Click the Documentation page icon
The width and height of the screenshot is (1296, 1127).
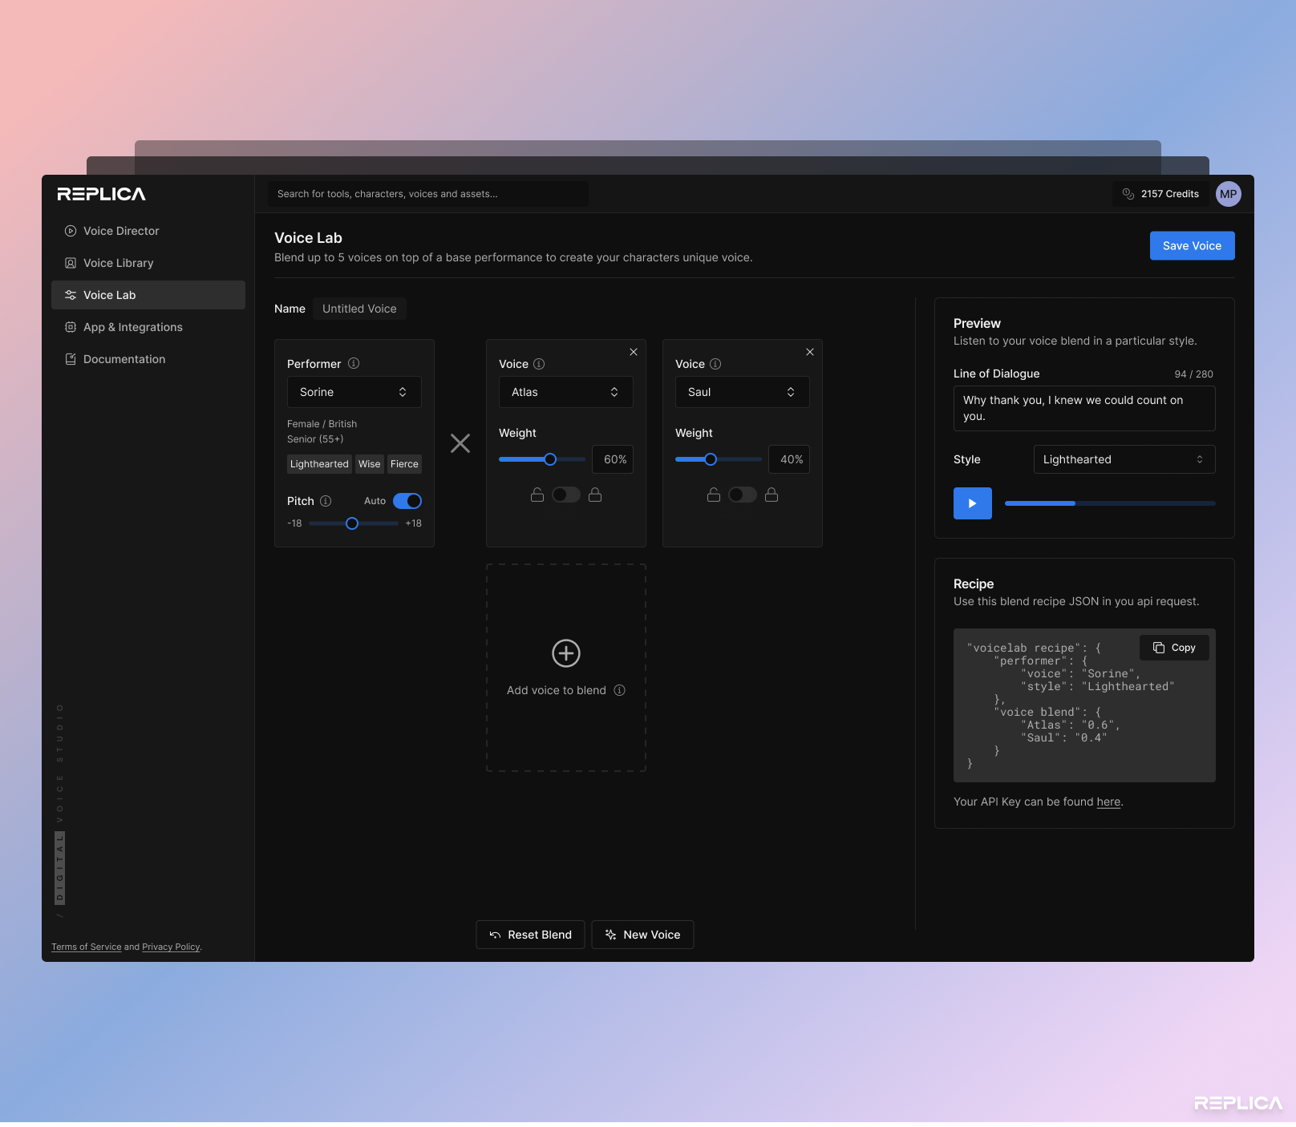[x=71, y=359]
